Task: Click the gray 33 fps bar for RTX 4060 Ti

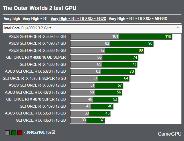Action: coord(78,120)
